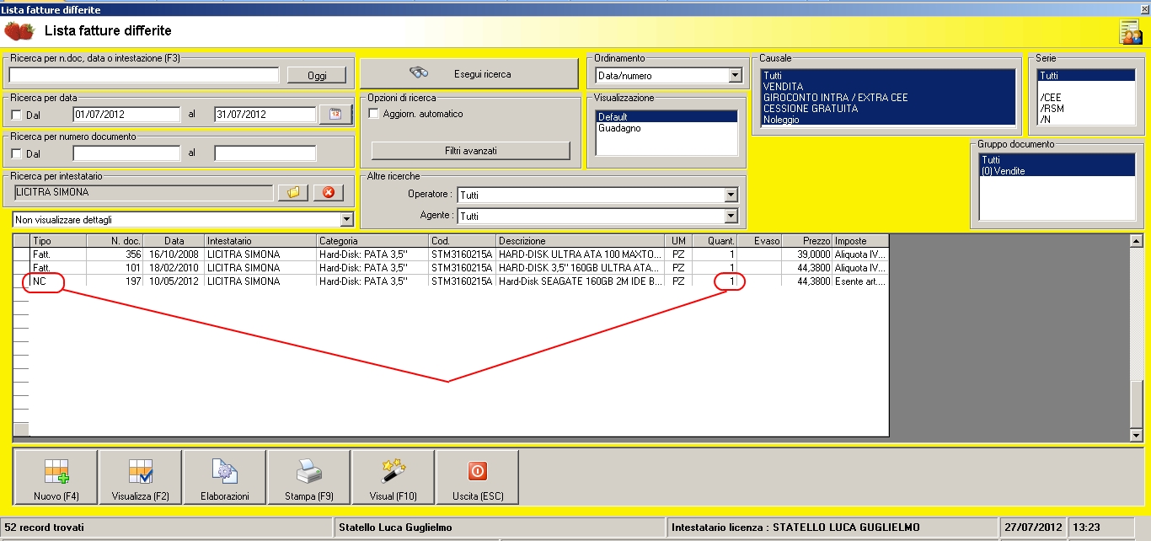
Task: Clear intestatario with red X button
Action: [329, 193]
